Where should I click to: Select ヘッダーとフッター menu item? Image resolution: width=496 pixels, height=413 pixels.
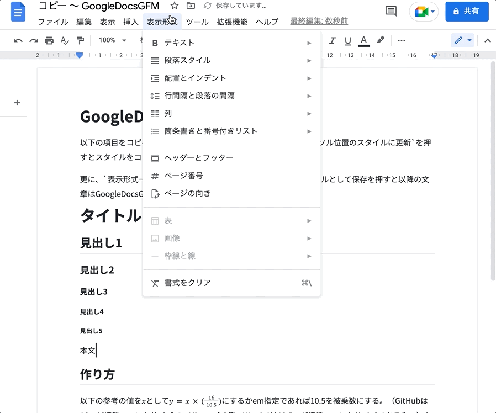click(x=231, y=158)
